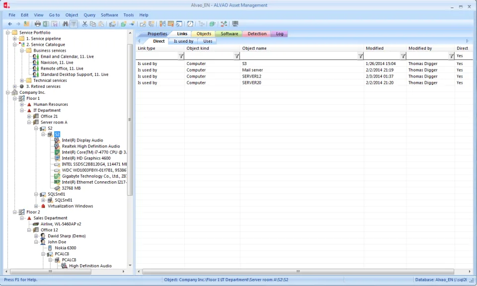This screenshot has width=477, height=286.
Task: Open the Go to menu
Action: click(55, 15)
